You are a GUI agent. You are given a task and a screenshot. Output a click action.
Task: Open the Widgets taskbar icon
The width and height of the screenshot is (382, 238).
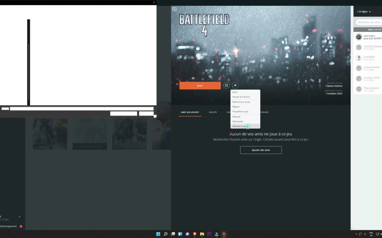pos(180,234)
